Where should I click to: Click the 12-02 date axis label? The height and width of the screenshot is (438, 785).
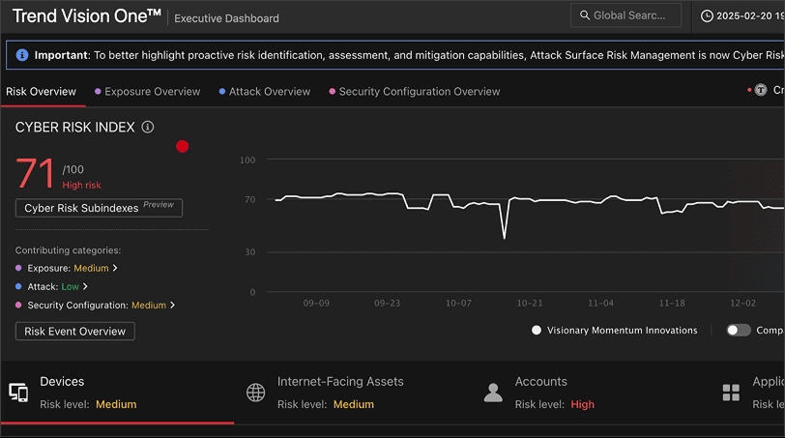(742, 304)
